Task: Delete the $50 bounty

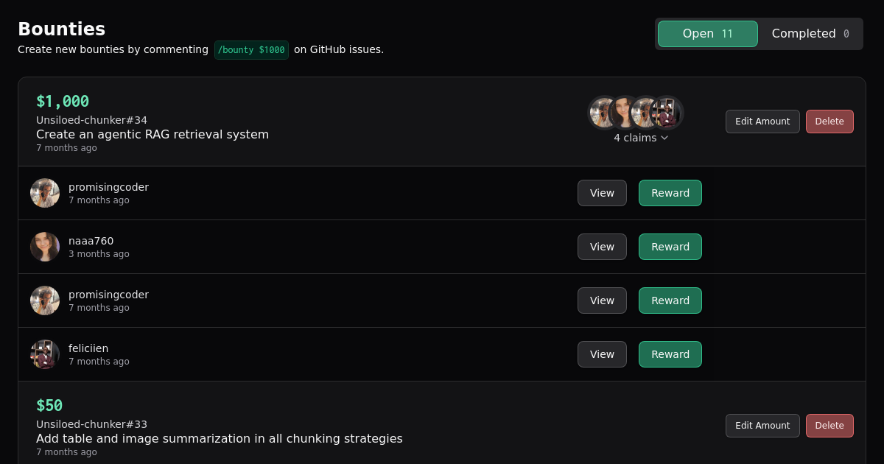Action: (829, 426)
